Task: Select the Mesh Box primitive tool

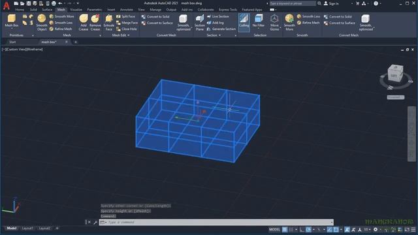Action: point(12,20)
